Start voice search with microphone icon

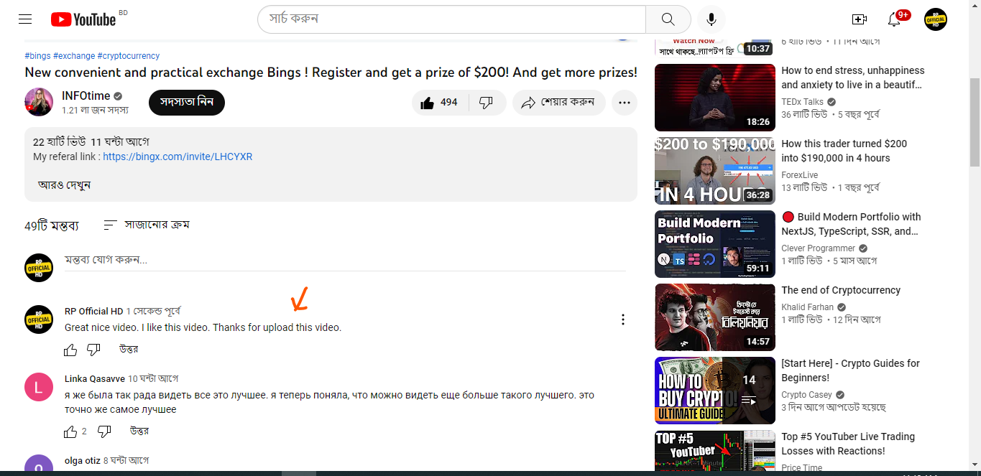tap(711, 19)
